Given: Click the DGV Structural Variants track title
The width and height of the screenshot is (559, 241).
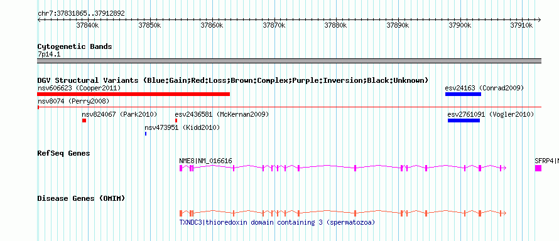Looking at the screenshot, I should (x=233, y=80).
